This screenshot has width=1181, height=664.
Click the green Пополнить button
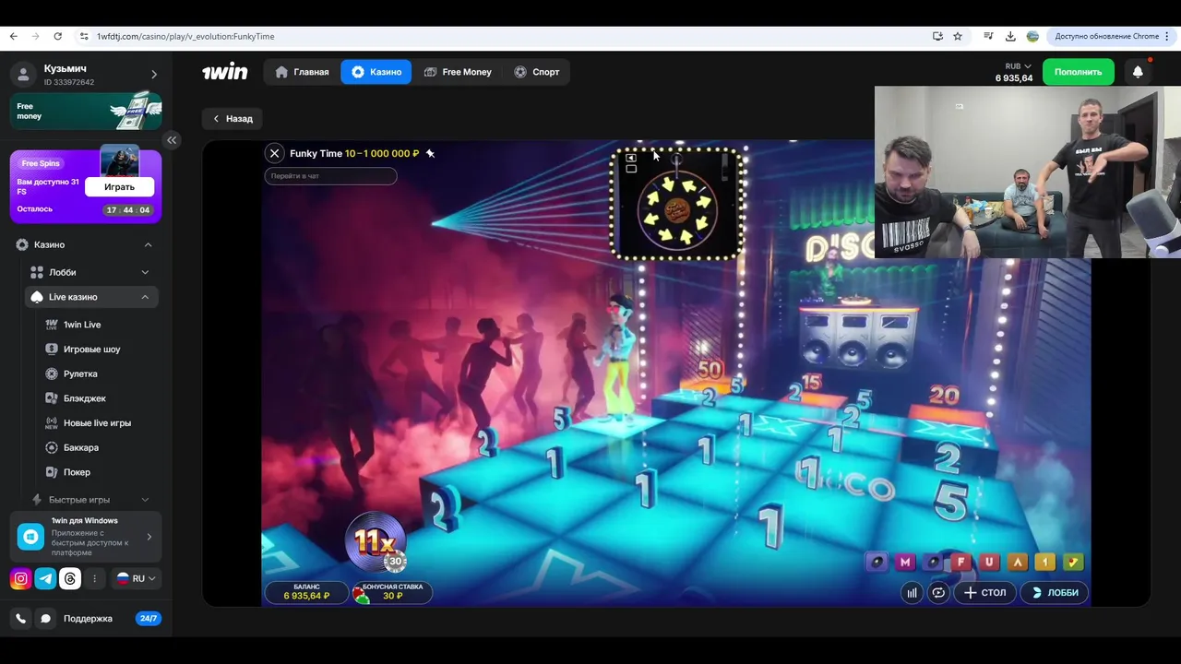1078,72
